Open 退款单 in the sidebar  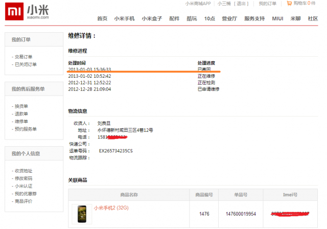point(21,114)
